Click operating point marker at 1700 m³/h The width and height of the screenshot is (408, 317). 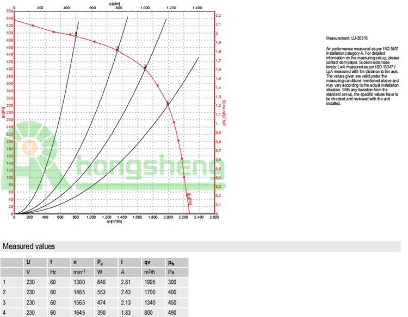[145, 68]
